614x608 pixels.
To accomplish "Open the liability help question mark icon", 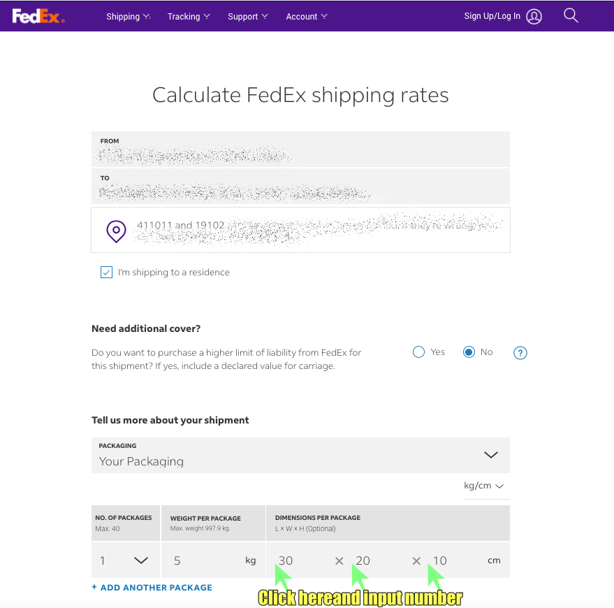I will [x=520, y=353].
